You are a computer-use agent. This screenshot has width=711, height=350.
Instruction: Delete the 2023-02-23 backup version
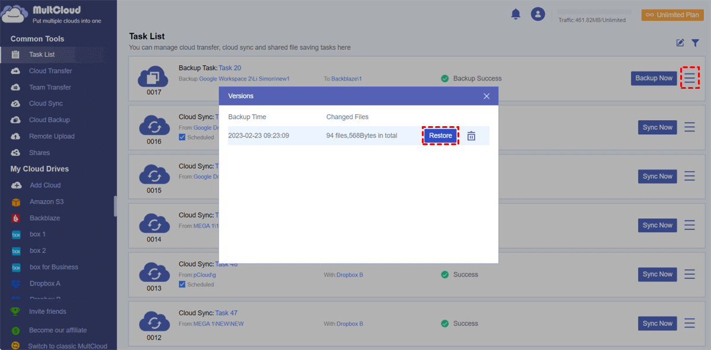coord(471,136)
